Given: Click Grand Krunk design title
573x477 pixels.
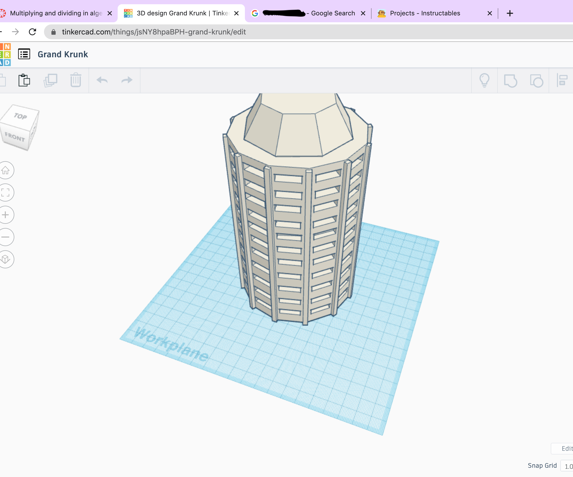Looking at the screenshot, I should coord(63,54).
